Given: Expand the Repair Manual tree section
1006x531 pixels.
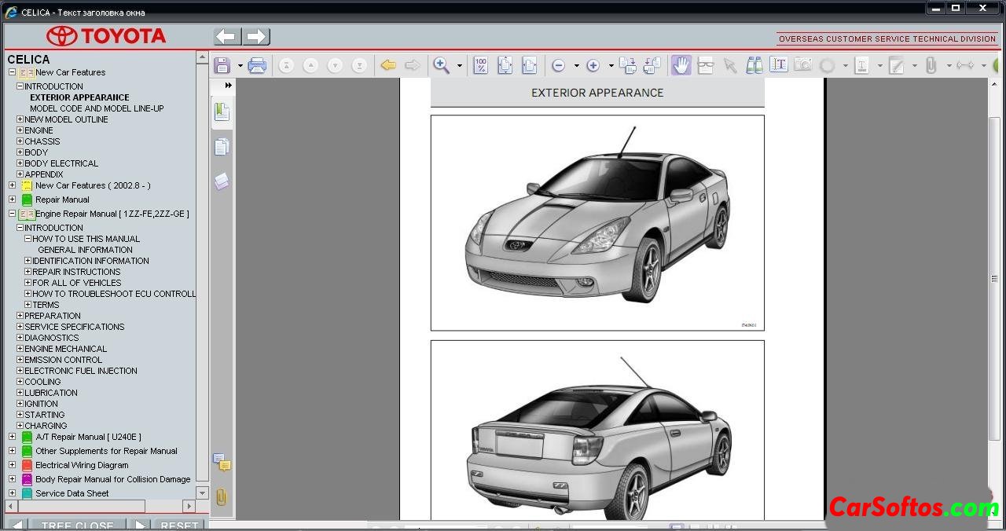Looking at the screenshot, I should pyautogui.click(x=12, y=200).
